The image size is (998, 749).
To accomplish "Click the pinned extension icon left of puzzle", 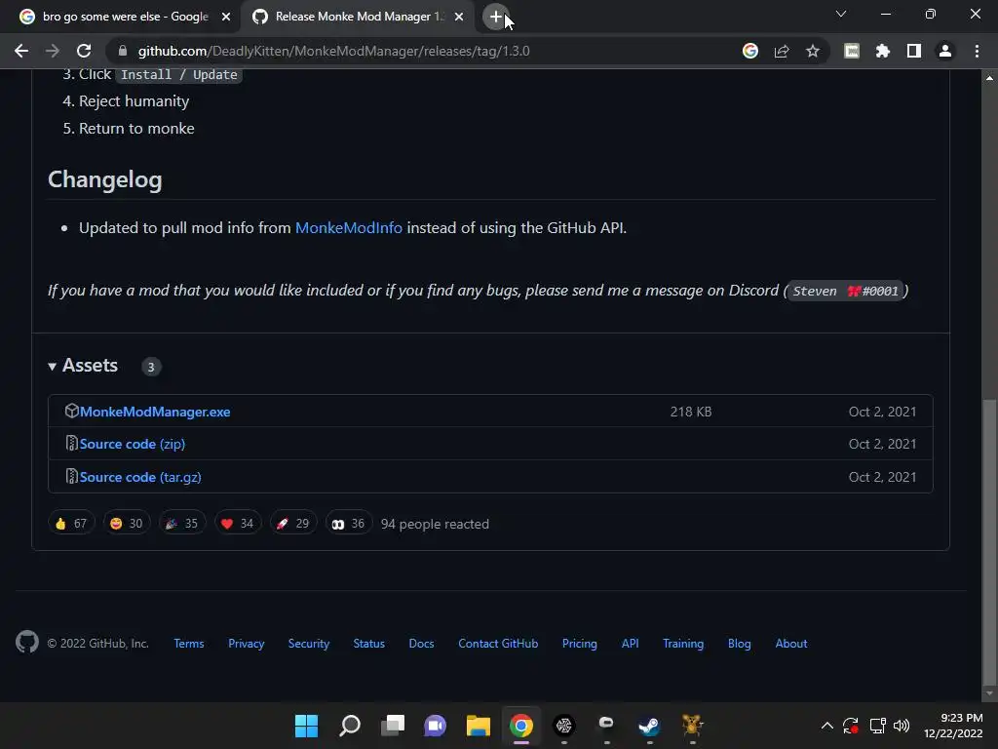I will [852, 51].
